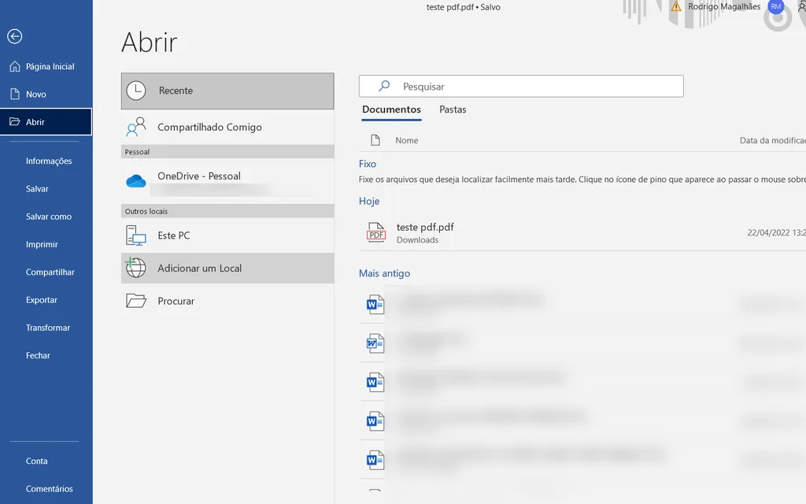The image size is (806, 504).
Task: Switch to the Pastas tab
Action: 453,111
